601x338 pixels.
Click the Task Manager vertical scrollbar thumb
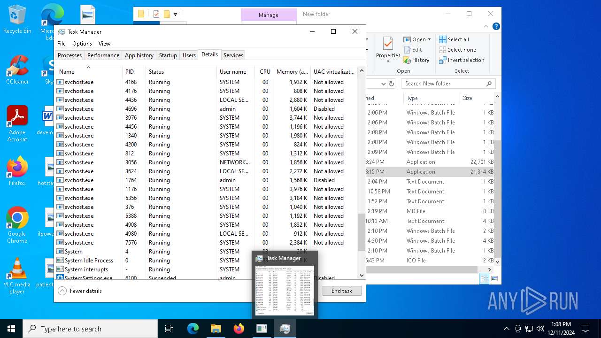tap(362, 232)
